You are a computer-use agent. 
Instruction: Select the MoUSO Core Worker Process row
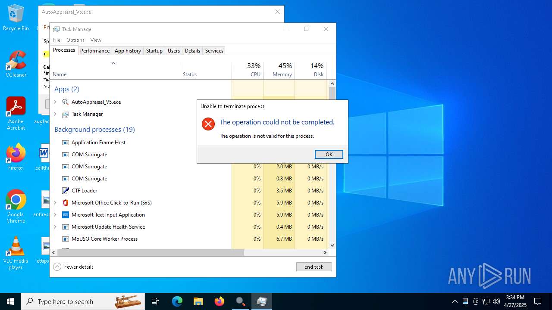click(189, 239)
